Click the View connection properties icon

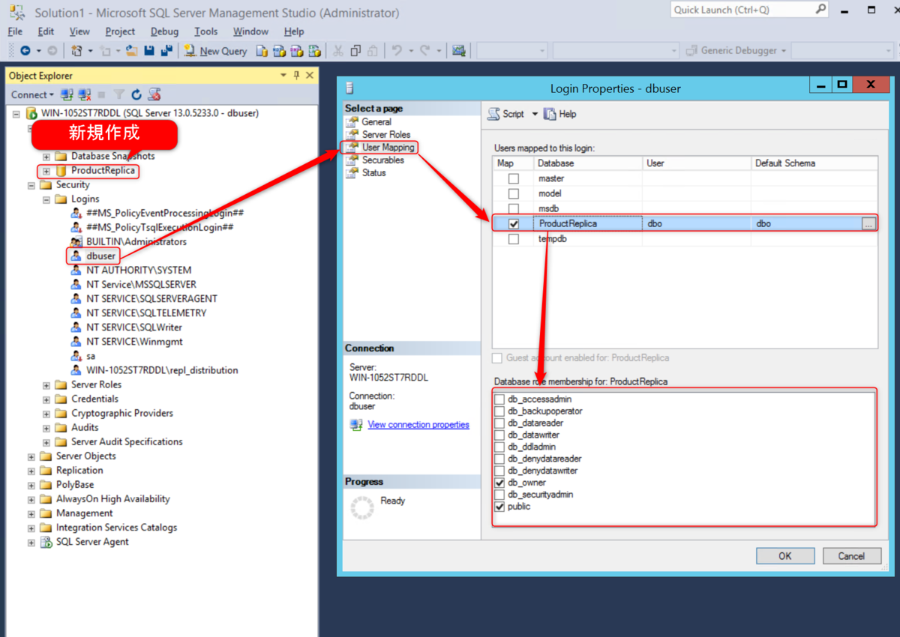pos(356,425)
